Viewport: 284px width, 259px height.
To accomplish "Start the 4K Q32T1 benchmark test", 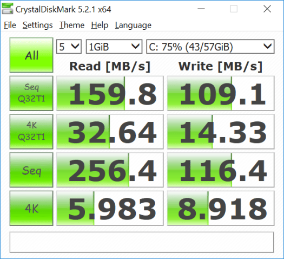I will pos(31,132).
